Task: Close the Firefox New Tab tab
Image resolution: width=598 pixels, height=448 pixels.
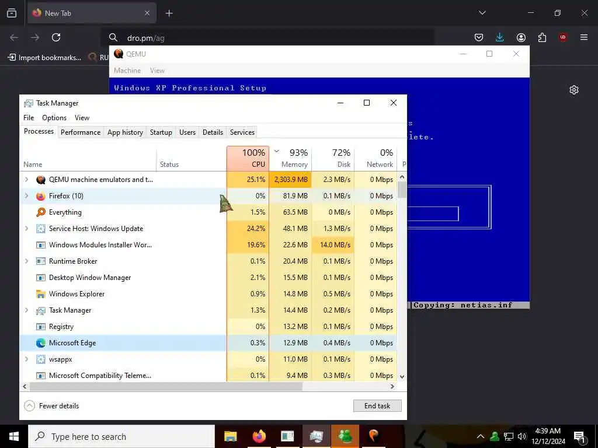Action: coord(147,13)
